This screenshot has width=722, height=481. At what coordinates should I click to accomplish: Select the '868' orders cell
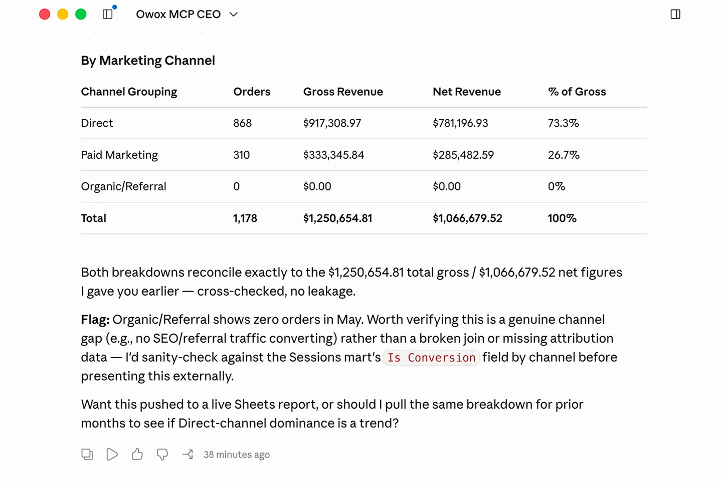click(x=242, y=123)
